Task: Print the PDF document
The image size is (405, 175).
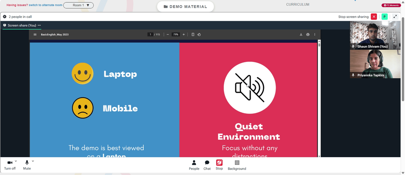Action: 308,34
